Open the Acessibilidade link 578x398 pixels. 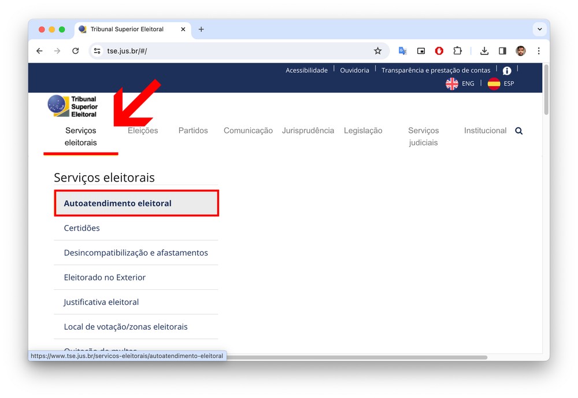click(307, 70)
